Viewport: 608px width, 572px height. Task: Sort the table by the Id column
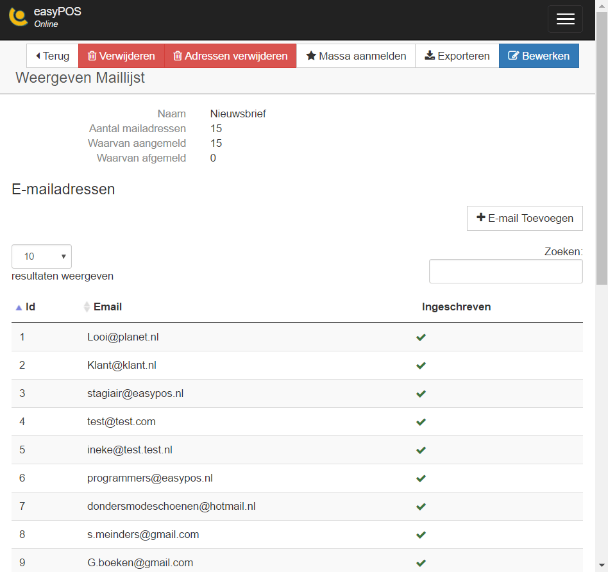(x=26, y=307)
